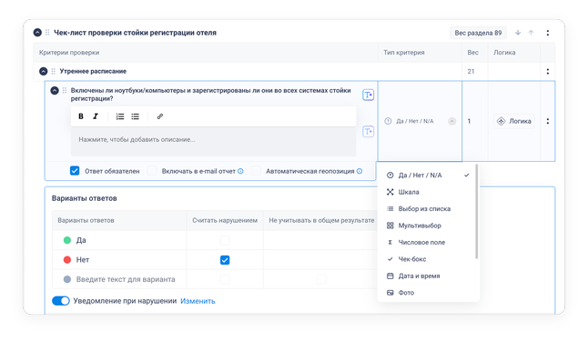This screenshot has height=341, width=588.
Task: Click the Вес раздела 89 badge
Action: (478, 33)
